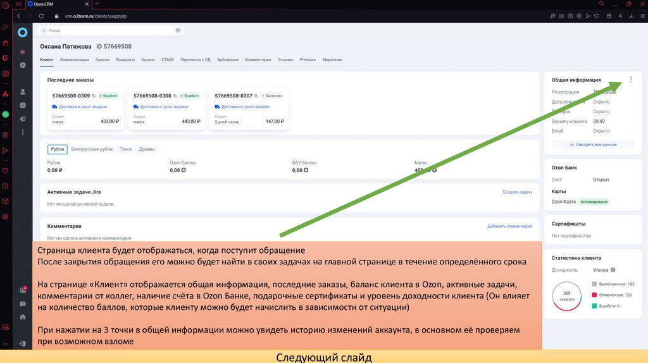Image resolution: width=648 pixels, height=363 pixels.
Task: Open the three-dot menu in Общая информация
Action: 631,80
